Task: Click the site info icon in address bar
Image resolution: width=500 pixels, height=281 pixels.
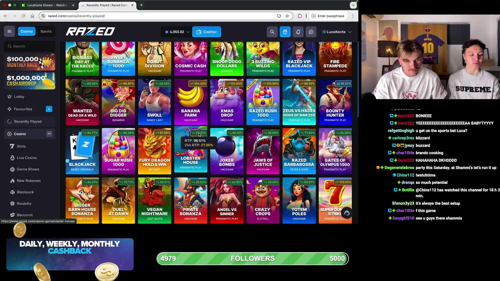Action: click(x=43, y=16)
